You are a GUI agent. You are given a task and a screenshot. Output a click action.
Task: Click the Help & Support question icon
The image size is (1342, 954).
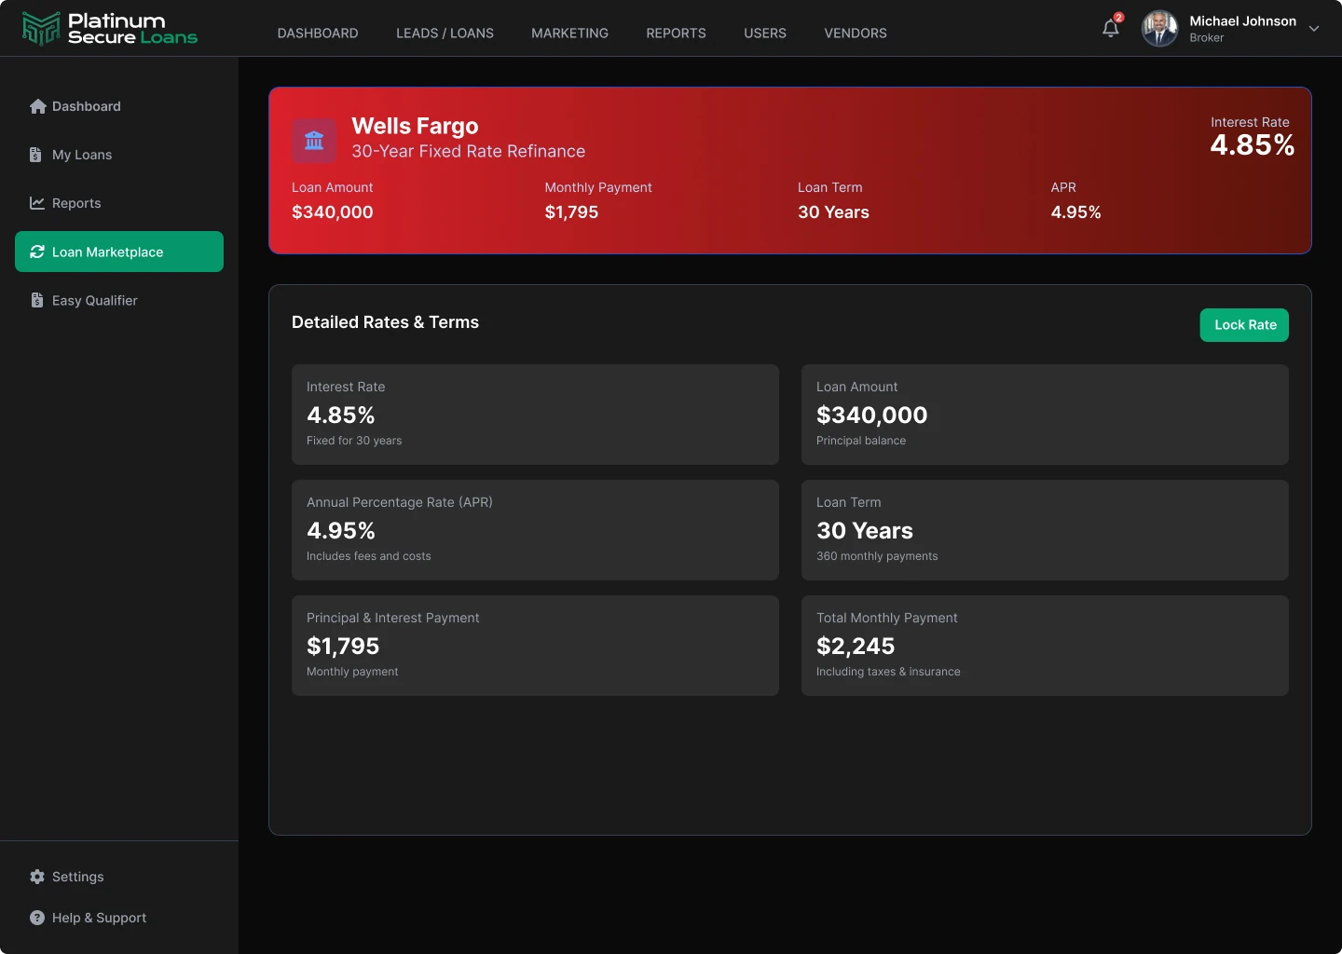coord(37,918)
